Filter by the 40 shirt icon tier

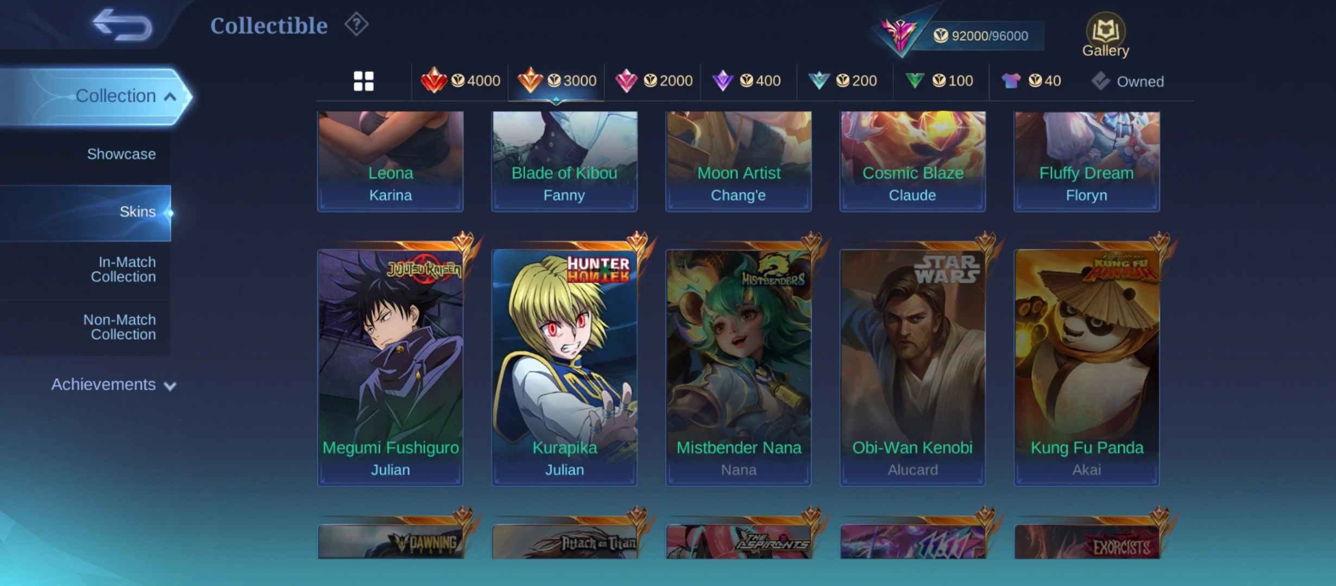pyautogui.click(x=1031, y=81)
